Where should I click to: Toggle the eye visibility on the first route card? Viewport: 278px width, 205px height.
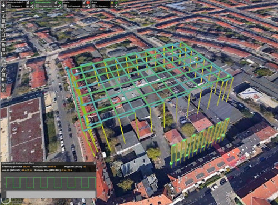click(x=28, y=6)
